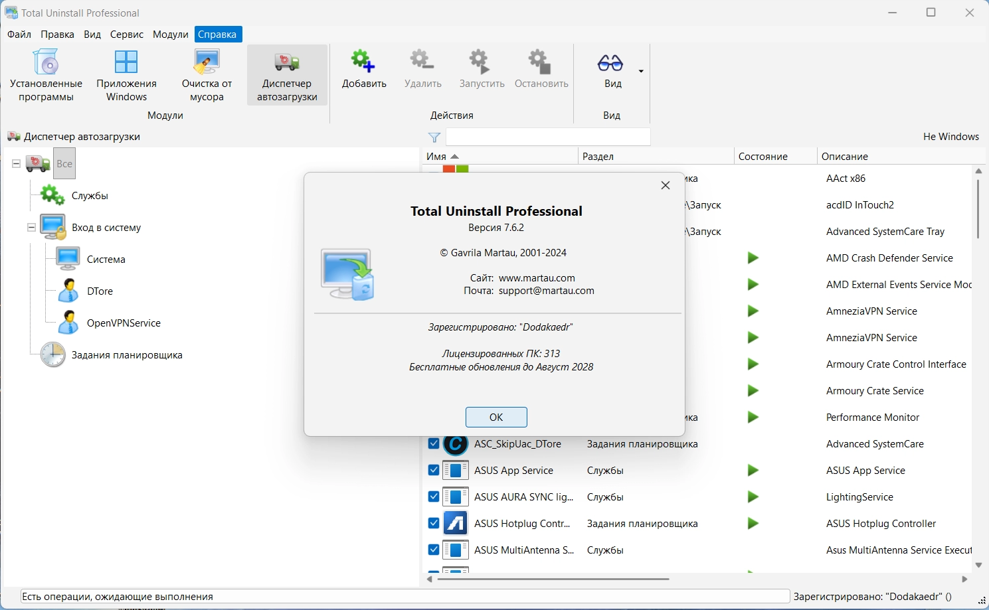The height and width of the screenshot is (610, 989).
Task: Select Задания планировщика in the tree
Action: point(127,355)
